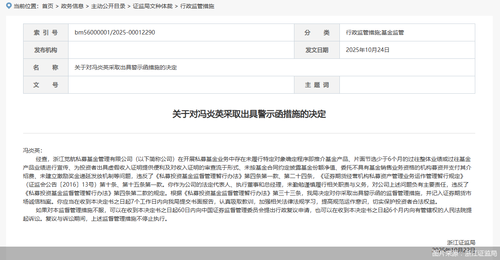Image resolution: width=500 pixels, height=260 pixels.
Task: Click the 图片来源 watermark caption
Action: tap(464, 254)
